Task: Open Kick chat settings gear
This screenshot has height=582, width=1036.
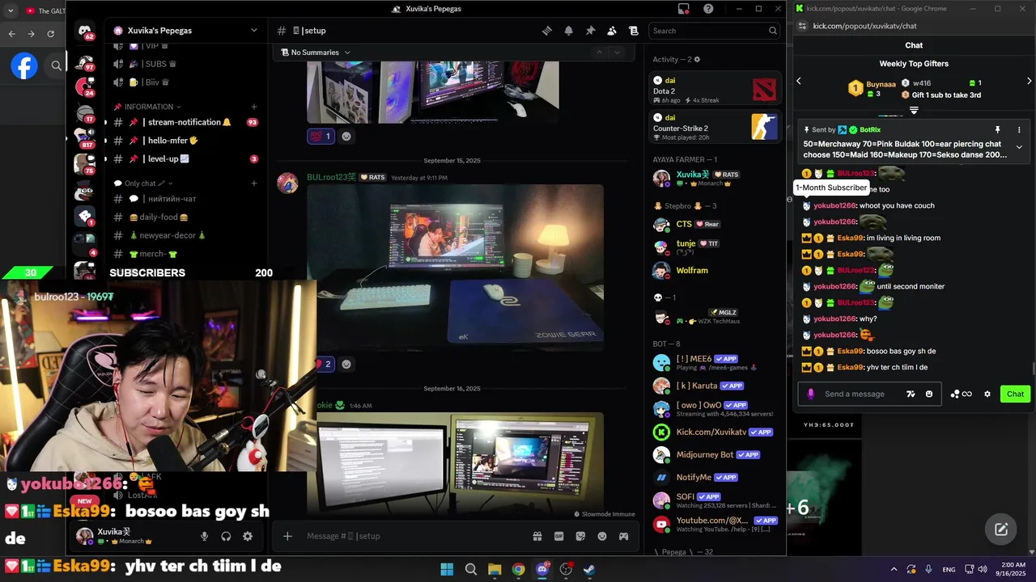Action: click(x=987, y=394)
